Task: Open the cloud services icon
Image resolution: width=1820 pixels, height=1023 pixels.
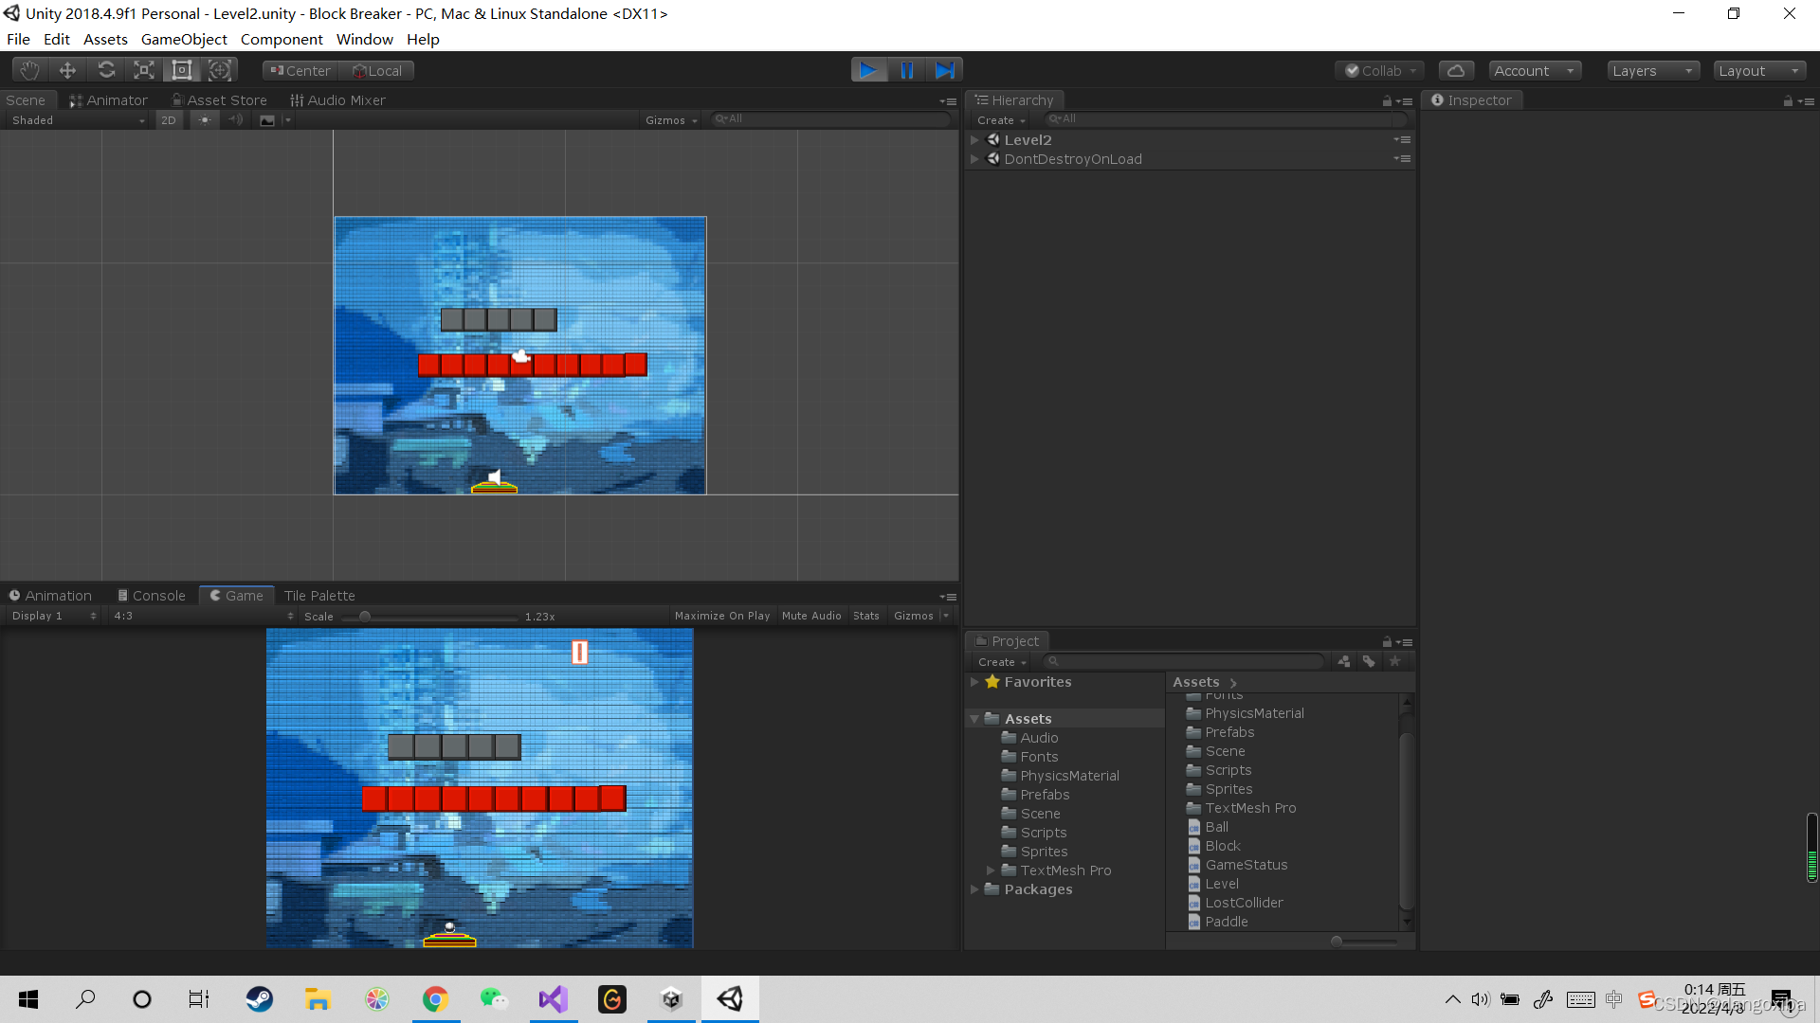Action: [1456, 71]
